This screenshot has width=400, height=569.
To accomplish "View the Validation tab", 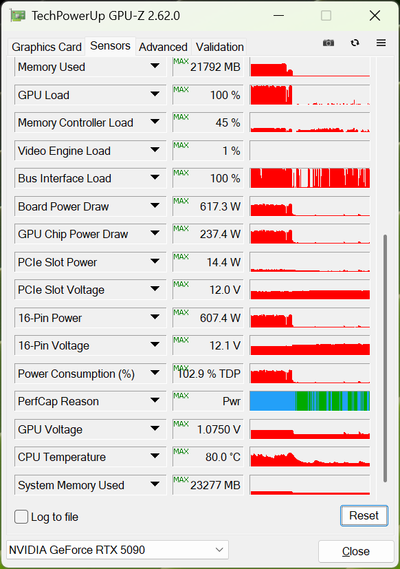I will 219,47.
